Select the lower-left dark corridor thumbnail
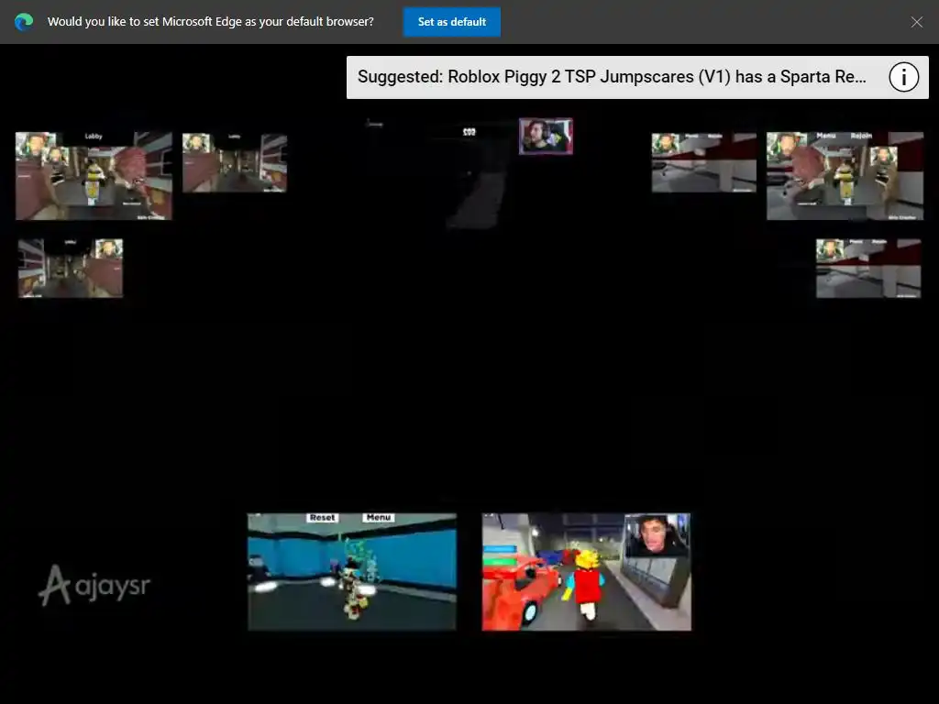This screenshot has width=939, height=704. pyautogui.click(x=71, y=269)
